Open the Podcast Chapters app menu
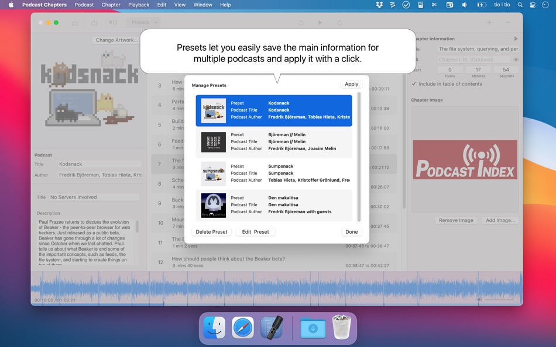Screen dimensions: 556x347 (44, 5)
